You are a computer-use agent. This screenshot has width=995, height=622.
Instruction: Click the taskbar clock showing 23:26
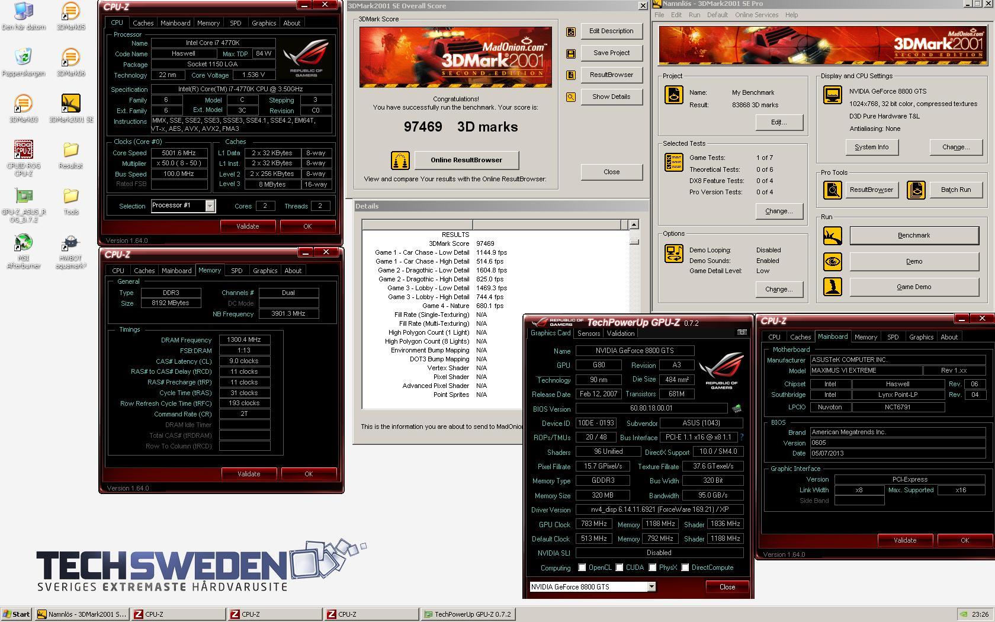[x=980, y=614]
